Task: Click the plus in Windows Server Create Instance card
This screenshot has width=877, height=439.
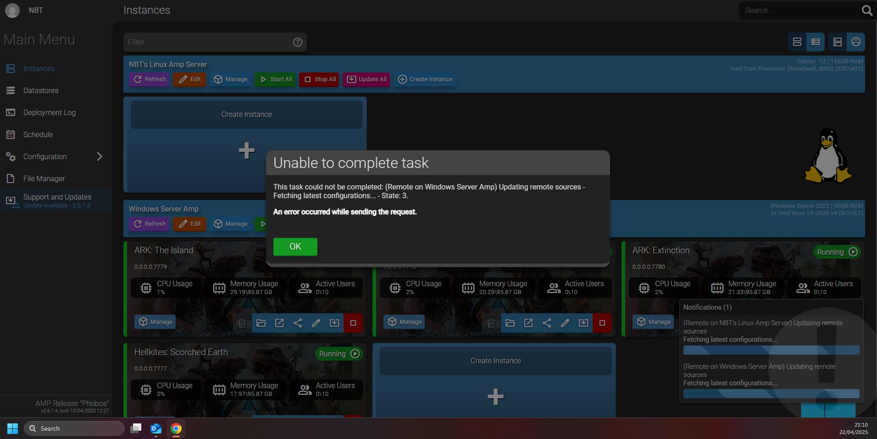Action: (496, 397)
